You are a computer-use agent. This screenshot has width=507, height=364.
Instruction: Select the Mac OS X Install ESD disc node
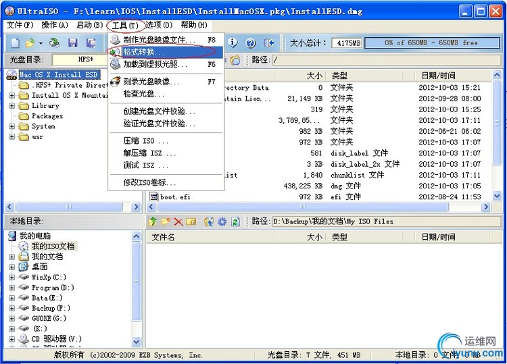click(x=58, y=74)
